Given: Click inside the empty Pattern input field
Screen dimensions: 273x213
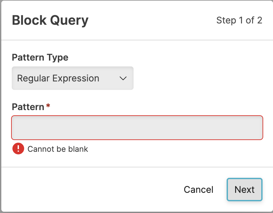Looking at the screenshot, I should tap(137, 128).
